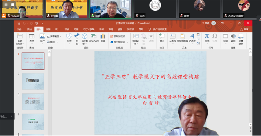Open the account avatar next to 于雪峰

pyautogui.click(x=214, y=23)
